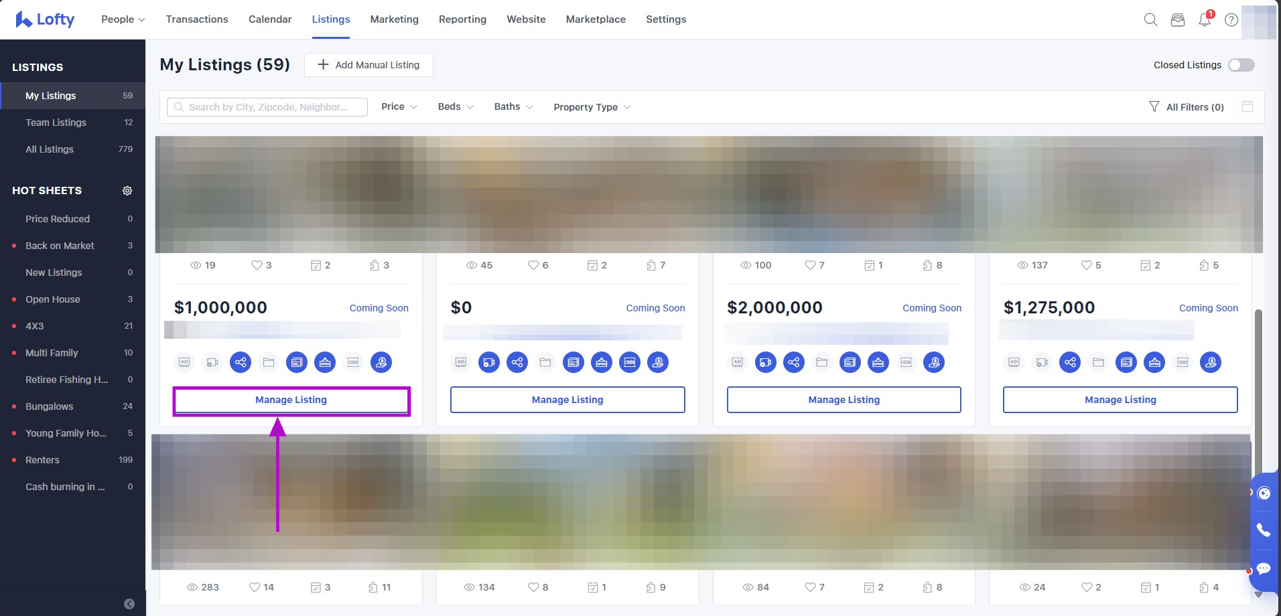Expand the Price filter dropdown
The width and height of the screenshot is (1281, 616).
[x=399, y=107]
